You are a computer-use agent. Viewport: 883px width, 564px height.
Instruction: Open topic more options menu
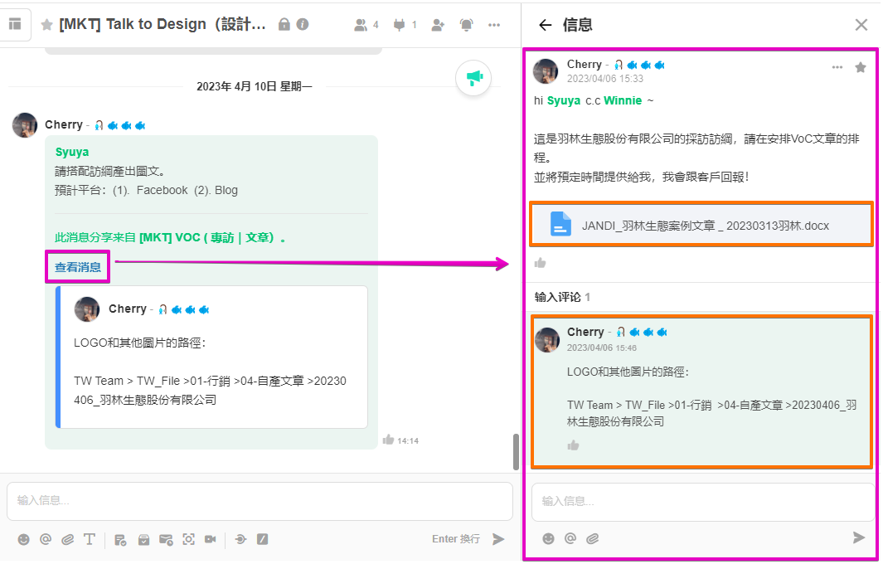(494, 25)
